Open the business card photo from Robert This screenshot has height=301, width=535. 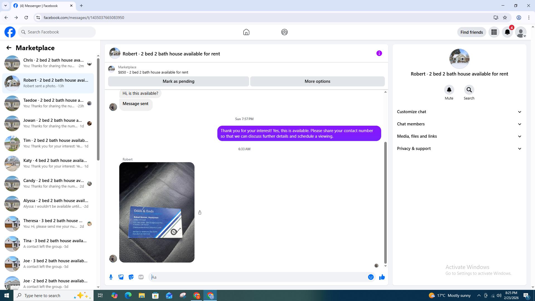(x=157, y=212)
